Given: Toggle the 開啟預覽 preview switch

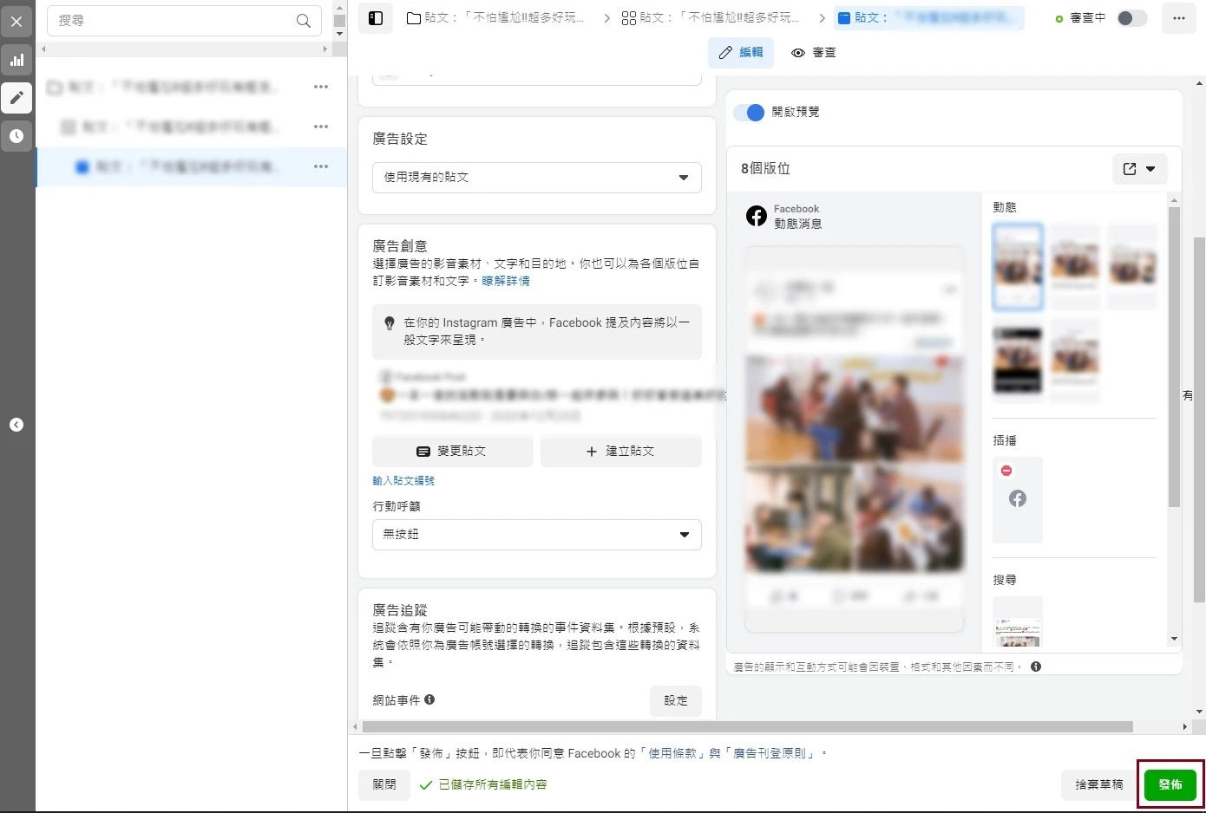Looking at the screenshot, I should (x=750, y=112).
